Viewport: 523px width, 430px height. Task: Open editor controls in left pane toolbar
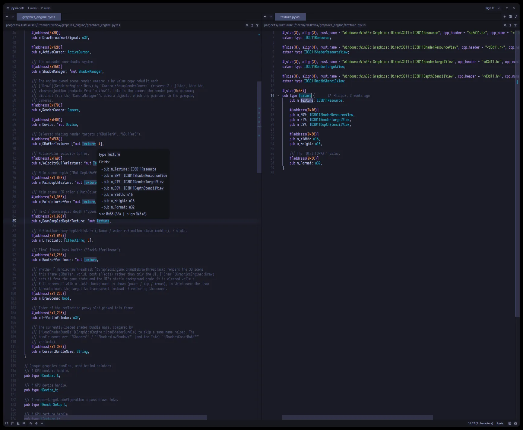257,25
